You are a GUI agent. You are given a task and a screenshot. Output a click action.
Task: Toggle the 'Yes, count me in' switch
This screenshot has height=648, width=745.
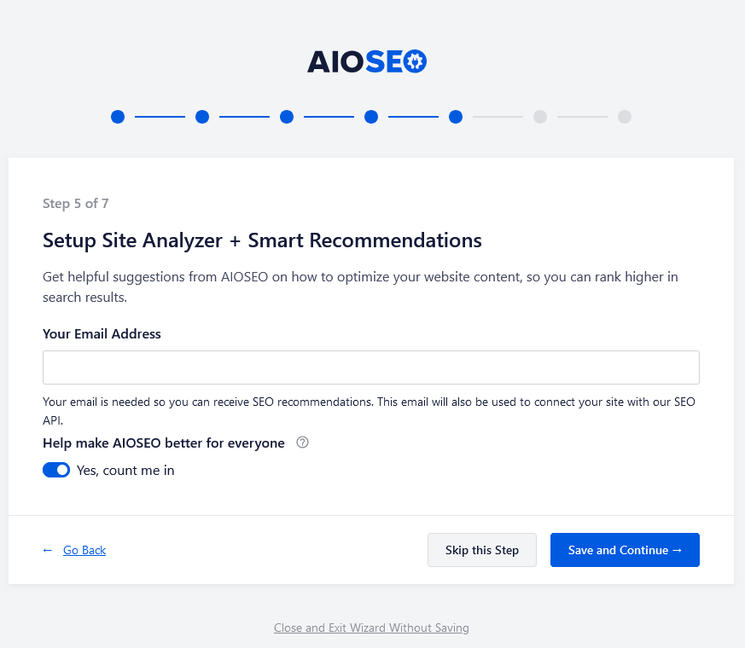pyautogui.click(x=56, y=470)
